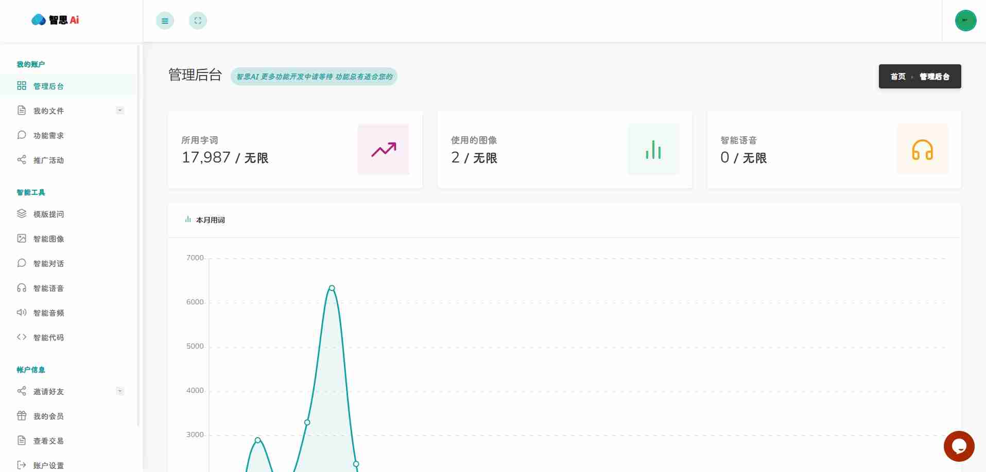Click the 模版提问 layers icon
This screenshot has width=986, height=472.
(x=22, y=214)
